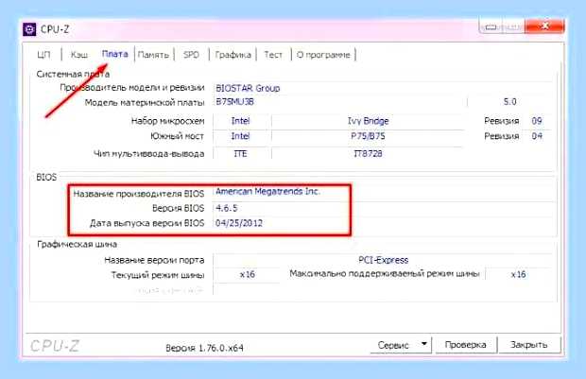Viewport: 586px width, 379px height.
Task: Open the Память tab
Action: pos(153,55)
